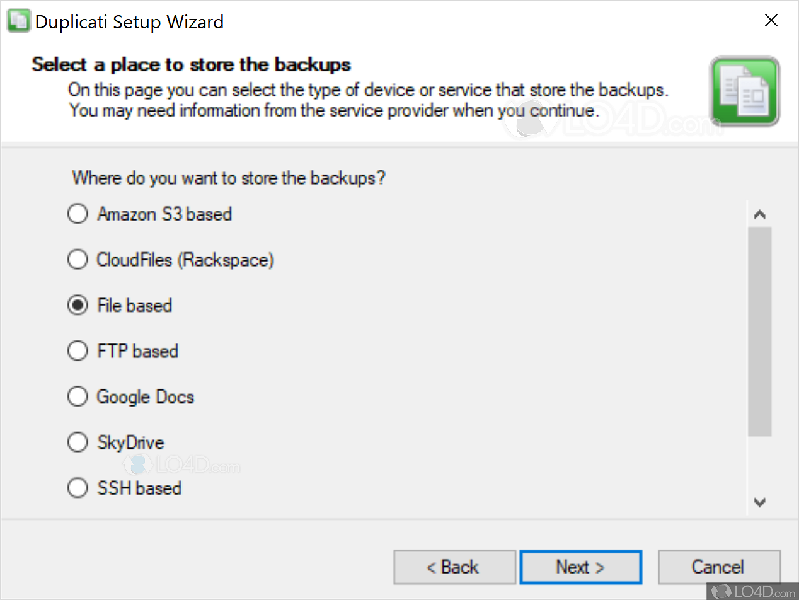Close the Duplicati Setup Wizard window
This screenshot has width=799, height=600.
click(x=771, y=21)
